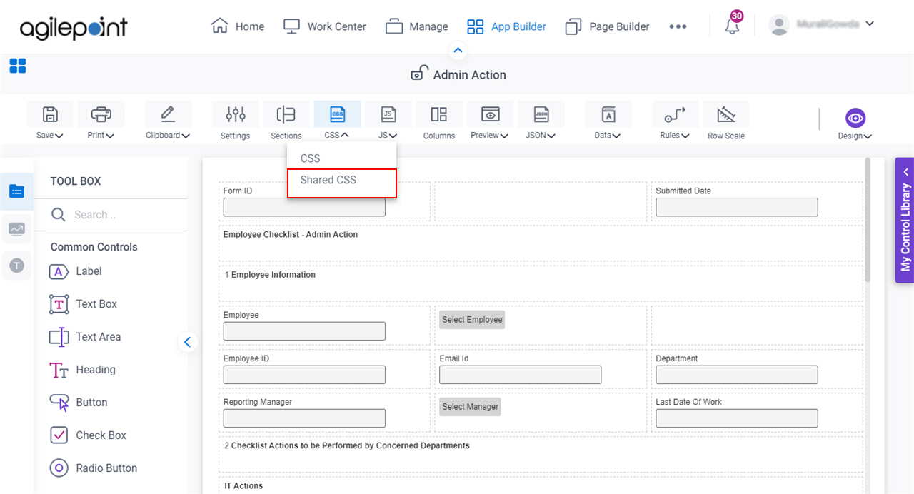Screen dimensions: 914x494
Task: Click the Email Id field
Action: (x=520, y=375)
